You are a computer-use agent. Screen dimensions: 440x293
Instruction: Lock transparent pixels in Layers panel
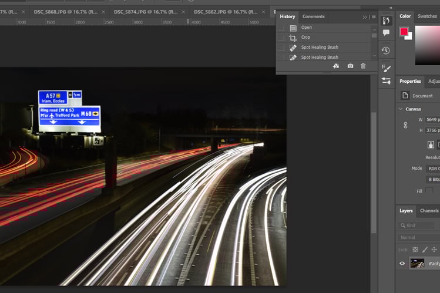click(415, 250)
